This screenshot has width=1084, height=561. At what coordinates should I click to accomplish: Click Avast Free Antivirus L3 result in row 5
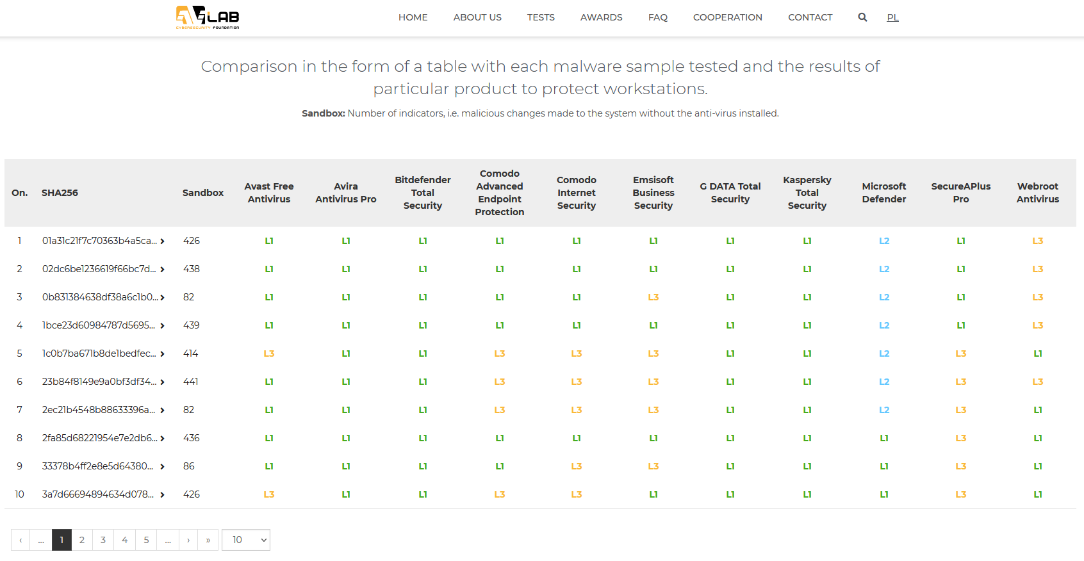(269, 354)
